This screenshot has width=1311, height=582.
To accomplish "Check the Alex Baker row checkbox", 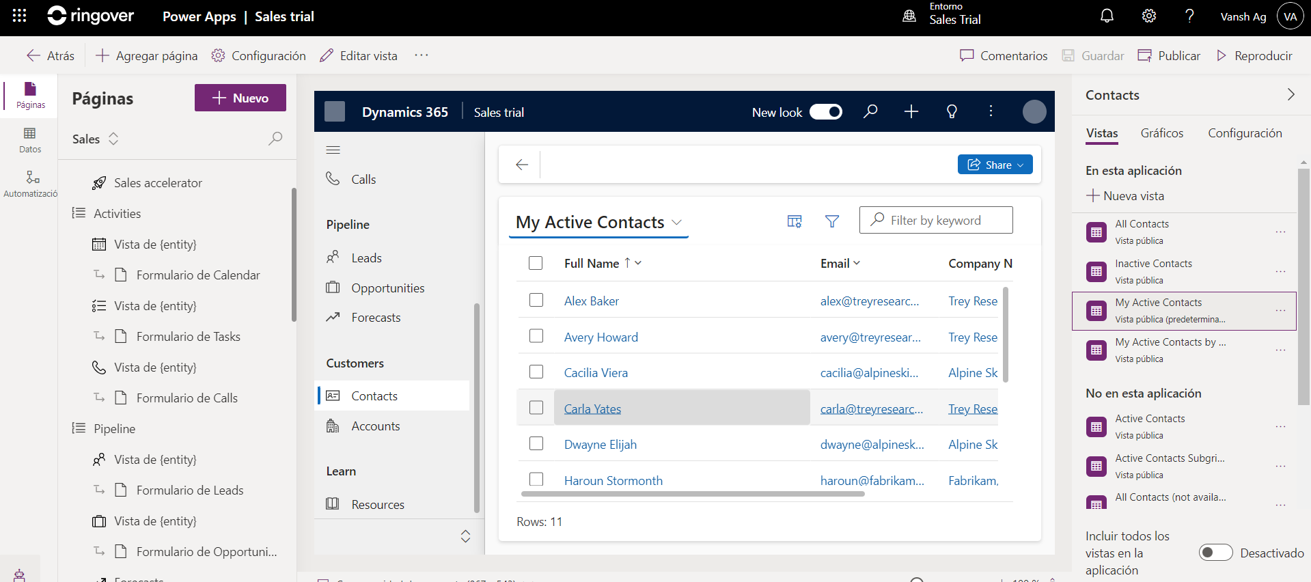I will tap(536, 300).
